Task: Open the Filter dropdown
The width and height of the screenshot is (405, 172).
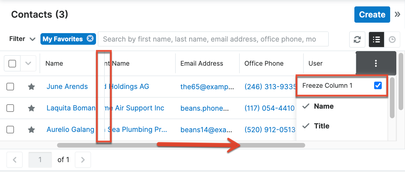Action: pos(22,39)
